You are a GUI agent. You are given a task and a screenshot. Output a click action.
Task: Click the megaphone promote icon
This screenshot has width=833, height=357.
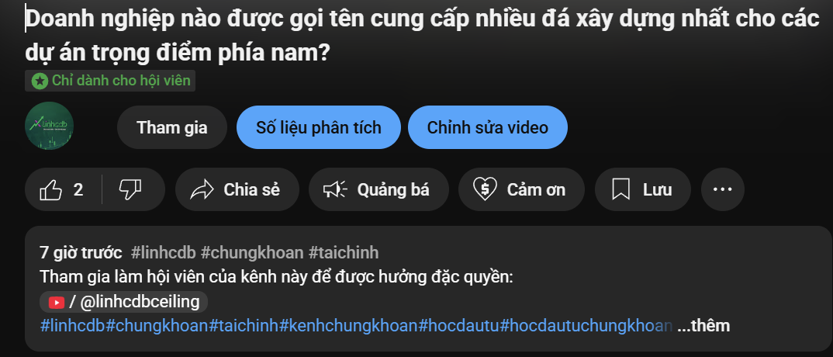[335, 189]
